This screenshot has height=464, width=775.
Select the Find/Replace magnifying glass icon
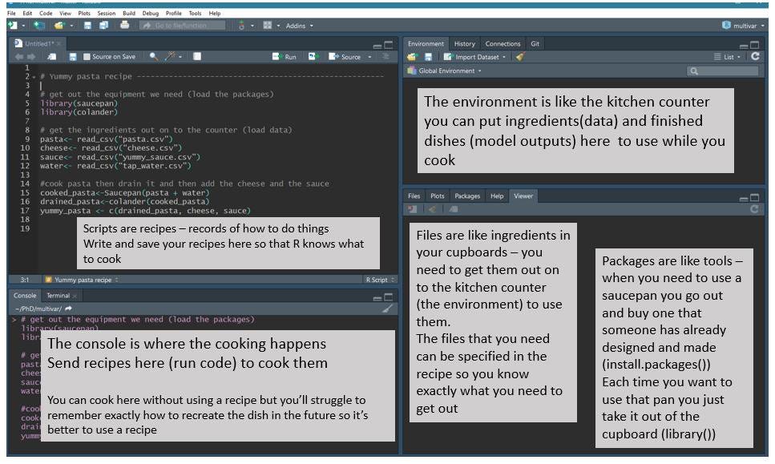(153, 56)
